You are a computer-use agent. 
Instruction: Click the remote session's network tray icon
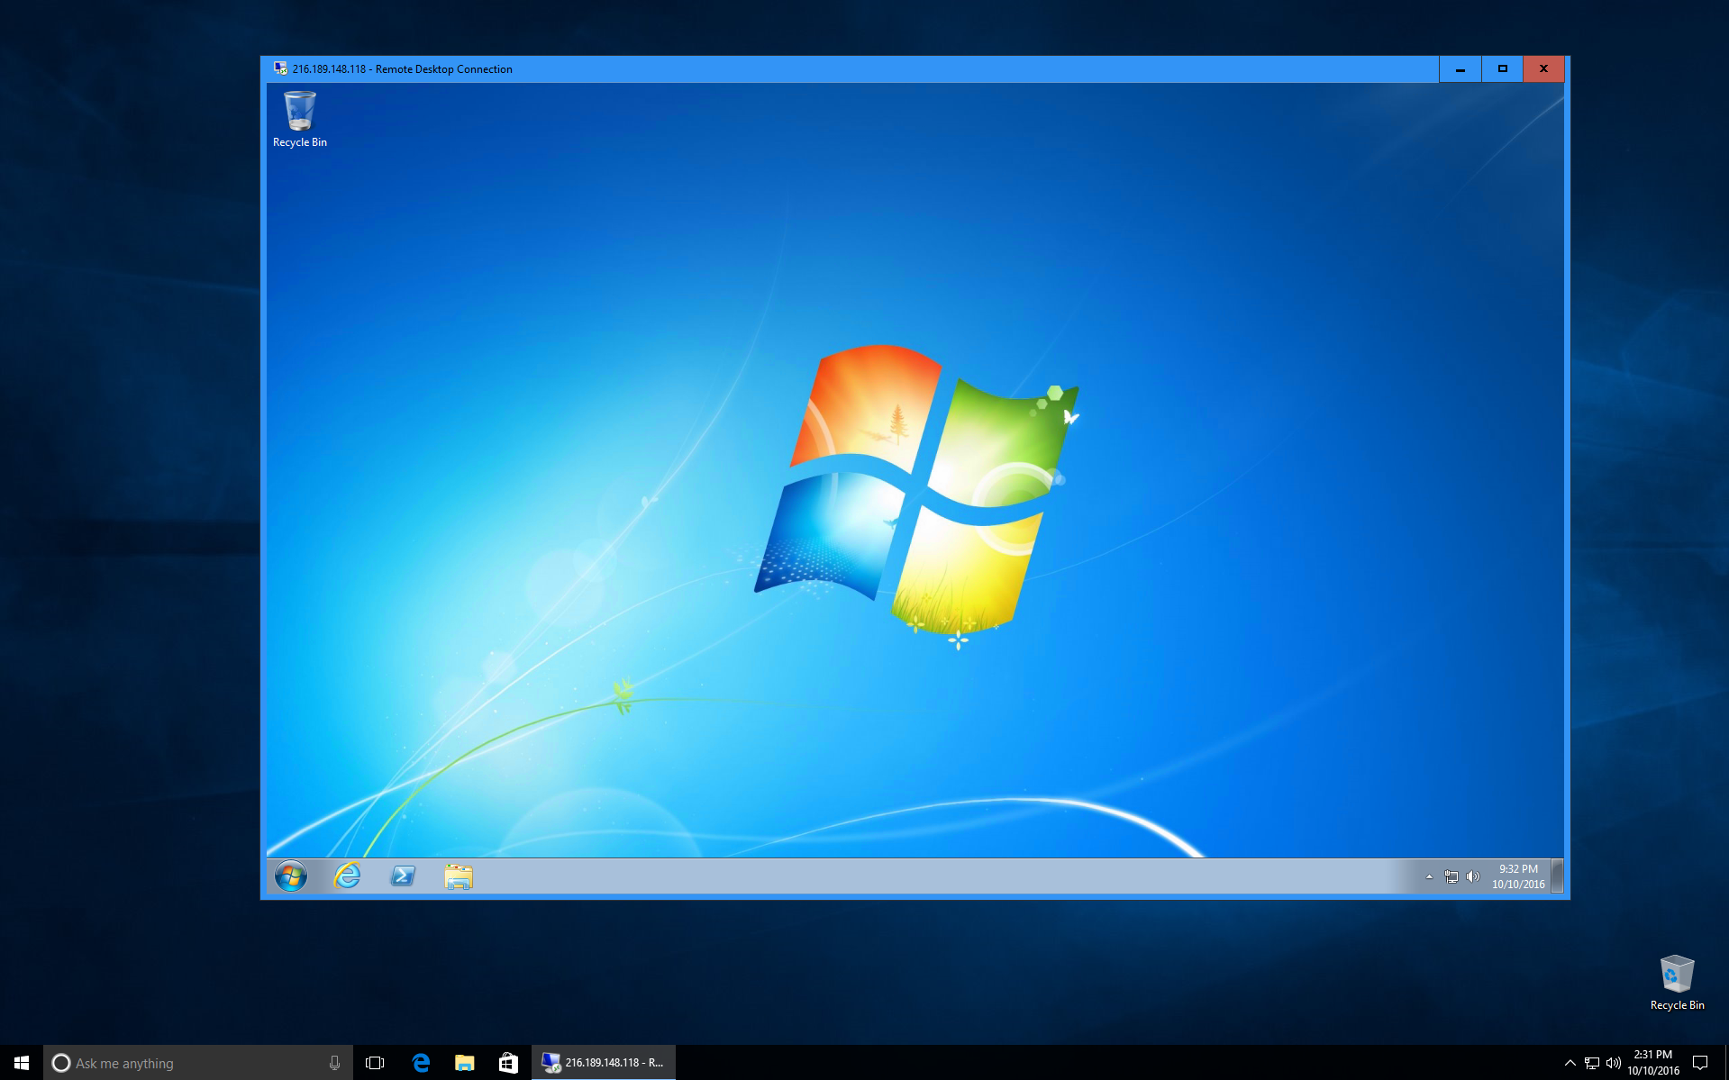[1451, 876]
